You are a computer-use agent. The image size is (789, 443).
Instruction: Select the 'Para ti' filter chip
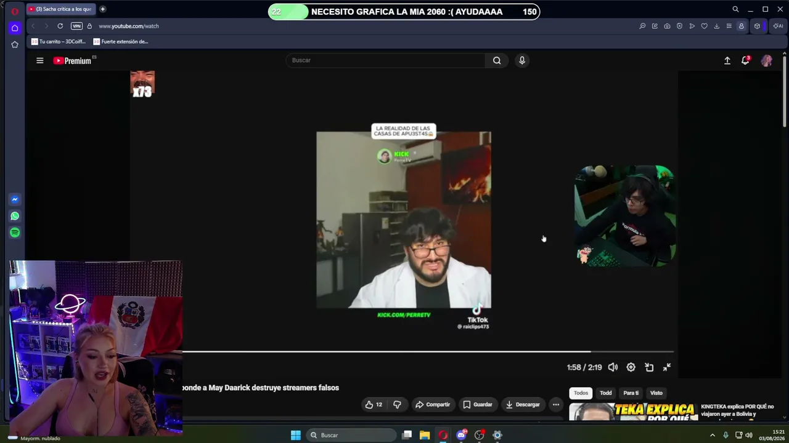coord(631,393)
